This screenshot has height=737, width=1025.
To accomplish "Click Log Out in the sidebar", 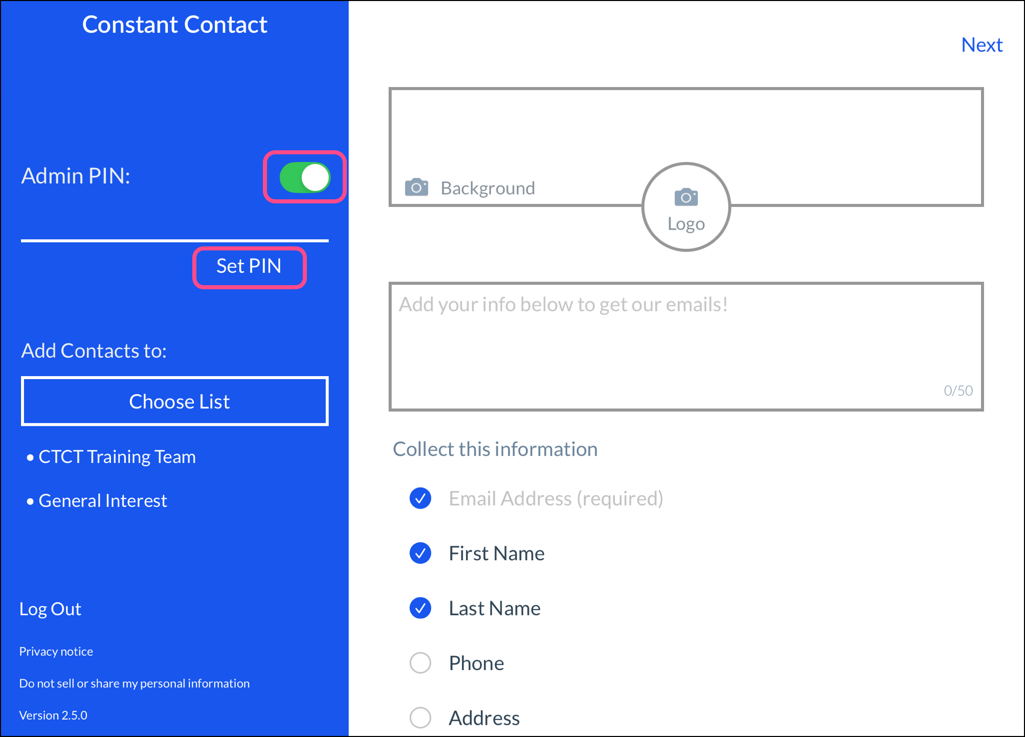I will (x=50, y=609).
